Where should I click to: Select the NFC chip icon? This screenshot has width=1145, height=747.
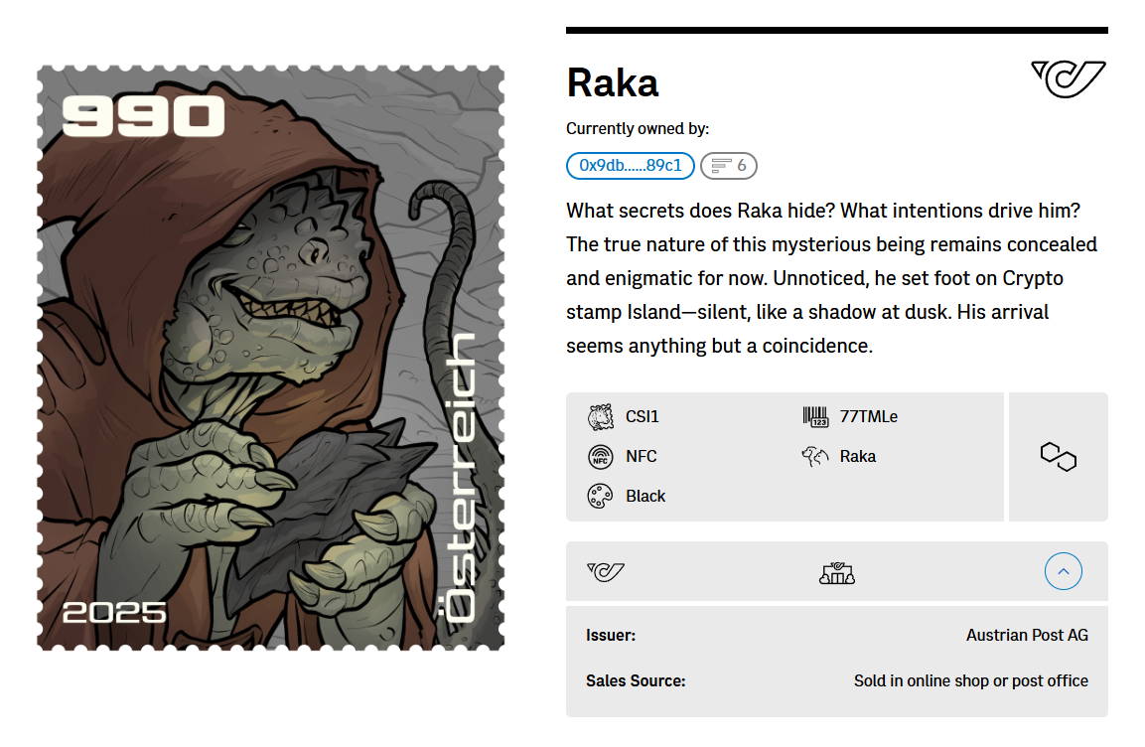coord(601,456)
